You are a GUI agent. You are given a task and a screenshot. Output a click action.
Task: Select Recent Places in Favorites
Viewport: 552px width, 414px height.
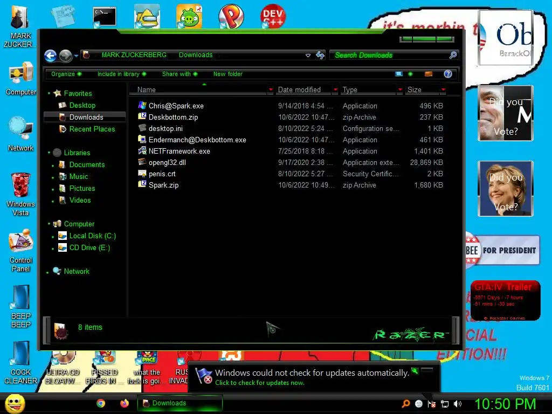tap(92, 129)
